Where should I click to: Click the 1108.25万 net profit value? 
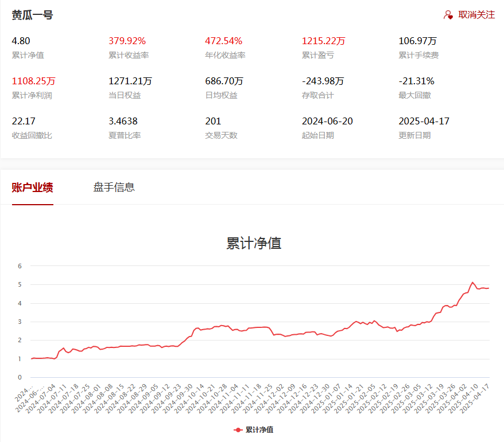point(33,81)
